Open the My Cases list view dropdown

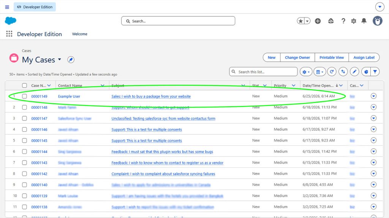(60, 59)
